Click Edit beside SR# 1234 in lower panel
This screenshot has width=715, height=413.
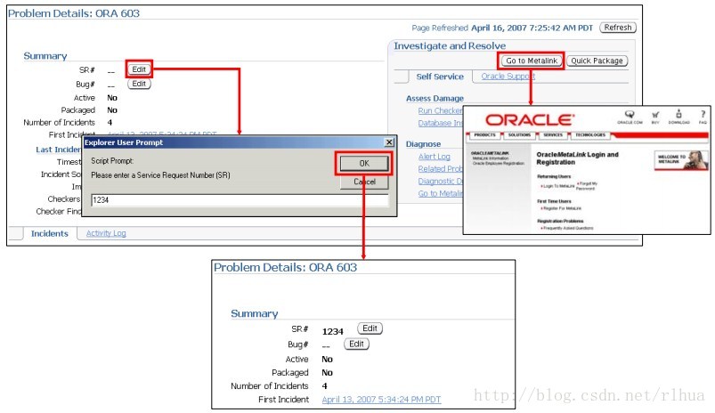[370, 328]
